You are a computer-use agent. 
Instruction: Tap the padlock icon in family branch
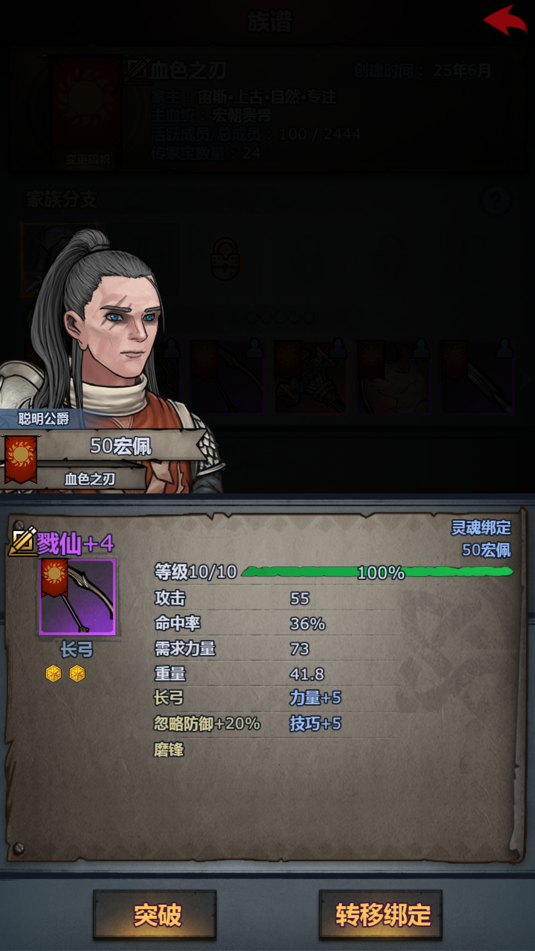click(x=226, y=259)
